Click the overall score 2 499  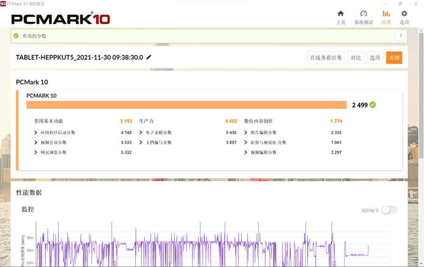pyautogui.click(x=360, y=105)
